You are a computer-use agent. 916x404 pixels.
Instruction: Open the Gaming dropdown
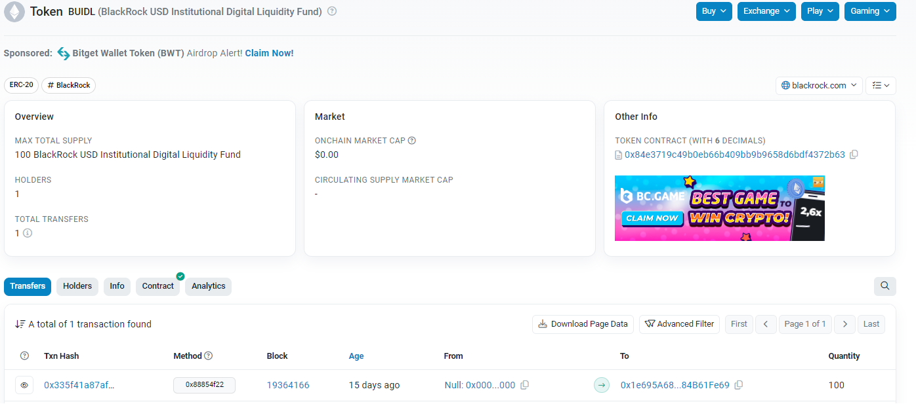pyautogui.click(x=870, y=11)
